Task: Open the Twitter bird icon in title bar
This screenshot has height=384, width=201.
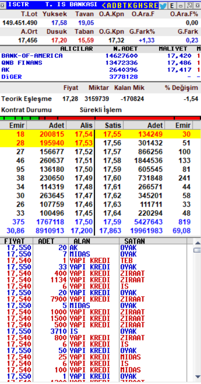Action: (x=163, y=5)
